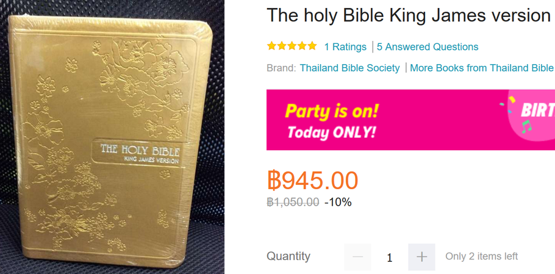Click the green music note on banner
Screen dimensions: 555x274
(526, 126)
